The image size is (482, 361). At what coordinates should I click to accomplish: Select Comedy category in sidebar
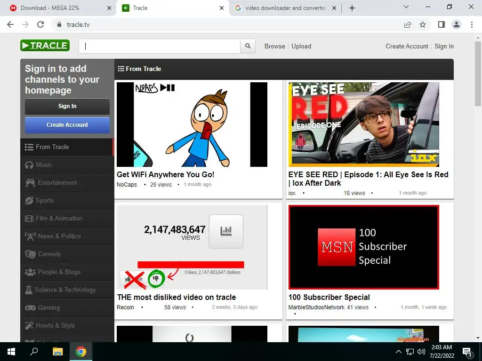(67, 254)
